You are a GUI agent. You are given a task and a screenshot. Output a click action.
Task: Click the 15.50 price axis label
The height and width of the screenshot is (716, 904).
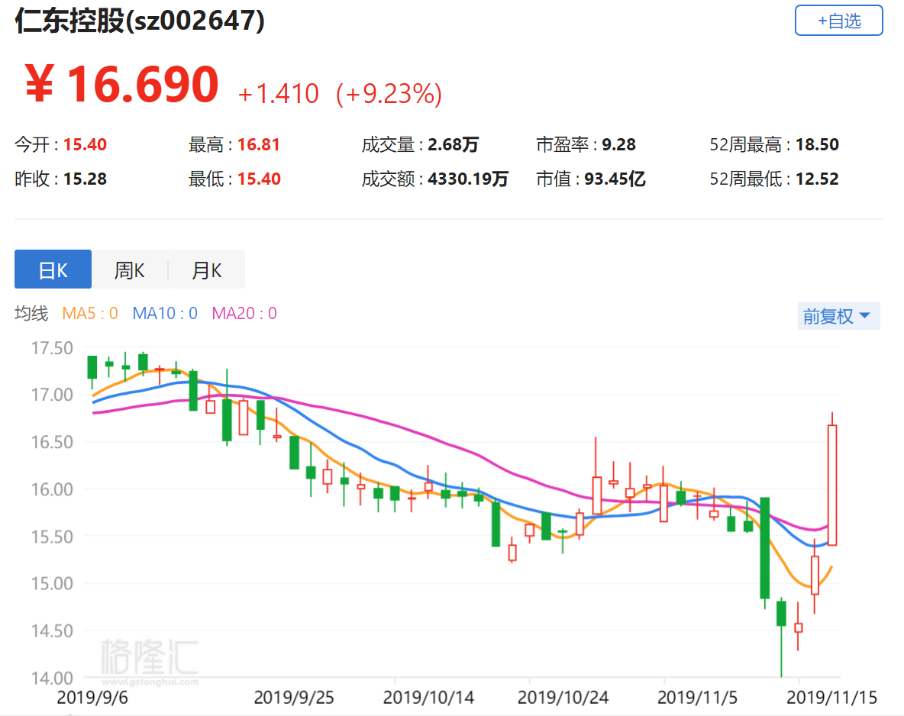tap(52, 537)
